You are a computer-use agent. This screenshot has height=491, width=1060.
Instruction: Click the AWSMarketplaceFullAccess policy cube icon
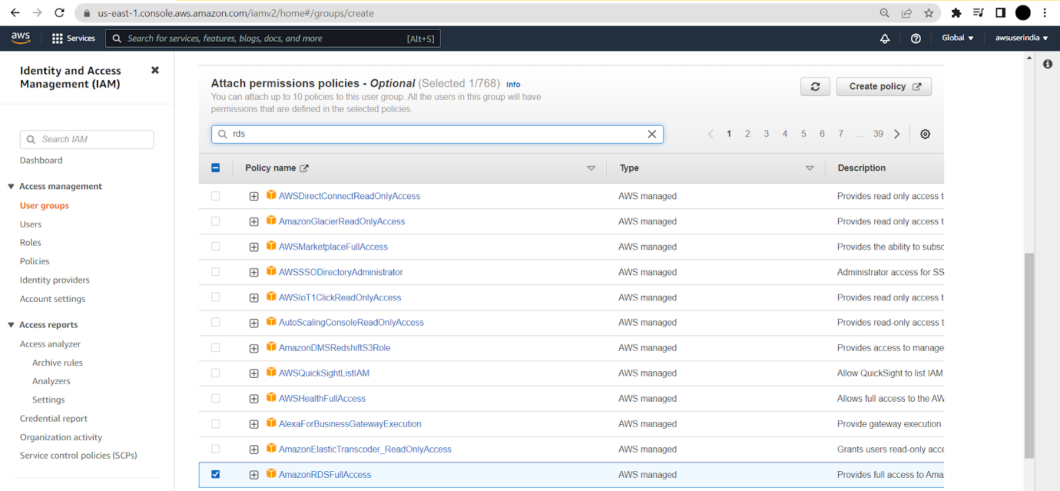point(271,246)
